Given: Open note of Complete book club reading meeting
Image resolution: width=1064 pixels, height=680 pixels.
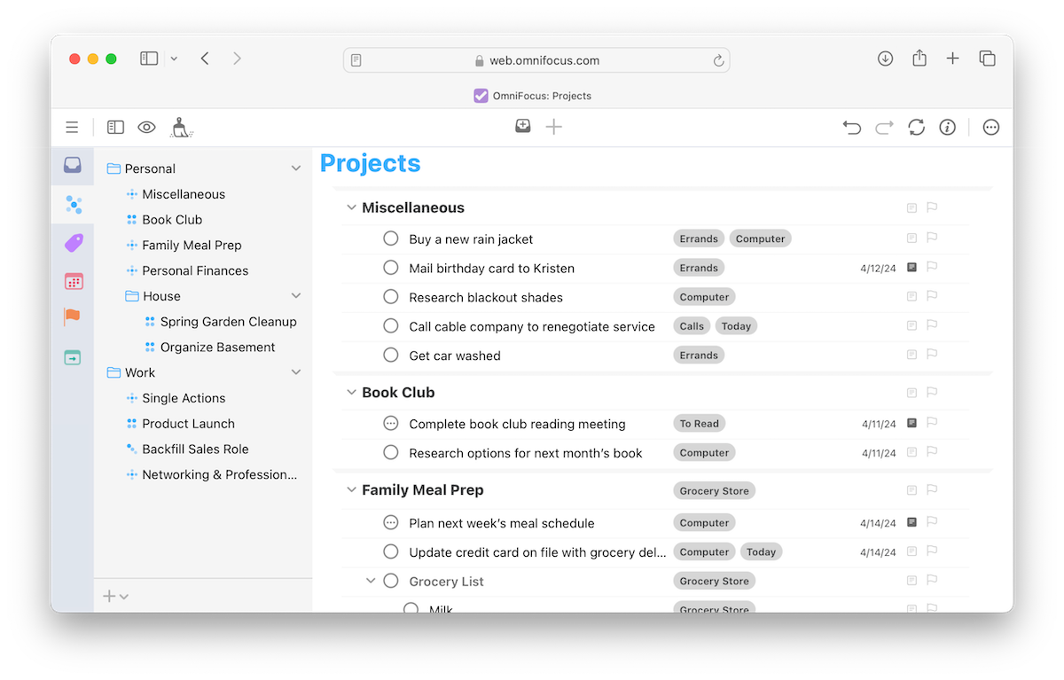Looking at the screenshot, I should pyautogui.click(x=911, y=423).
